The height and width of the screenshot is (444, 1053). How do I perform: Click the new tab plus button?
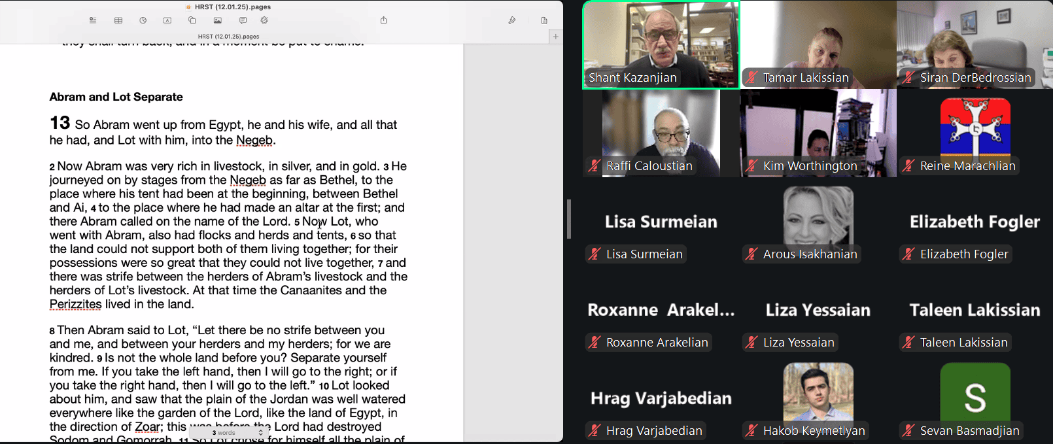[555, 37]
